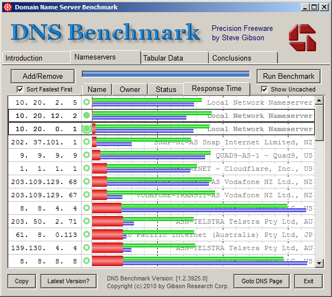Click the status circle for 203.109.129.68
Viewport: 332px width, 297px height.
pos(87,181)
